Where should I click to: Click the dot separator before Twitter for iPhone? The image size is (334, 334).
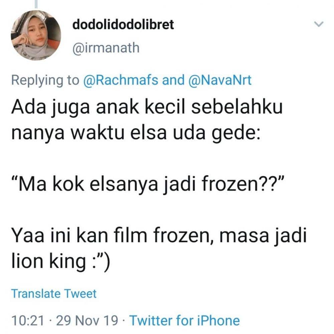(x=124, y=320)
